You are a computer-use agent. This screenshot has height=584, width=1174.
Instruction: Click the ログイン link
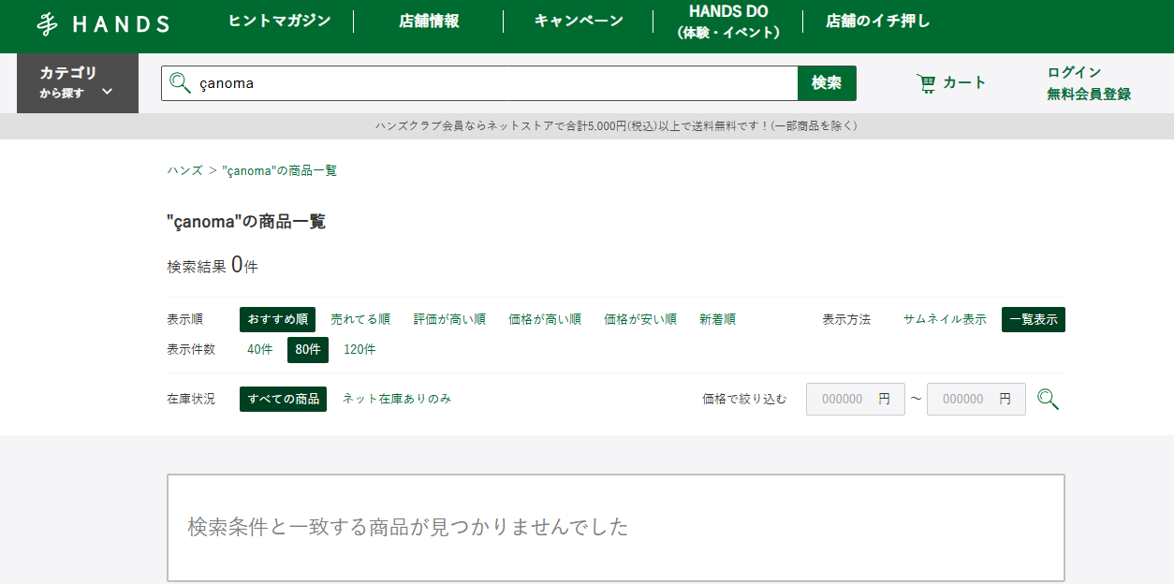click(1074, 72)
